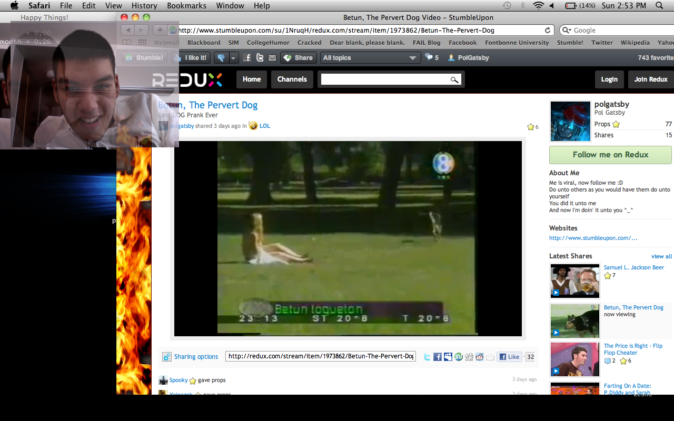Click the view all link in Latest Shares
674x421 pixels.
[661, 256]
